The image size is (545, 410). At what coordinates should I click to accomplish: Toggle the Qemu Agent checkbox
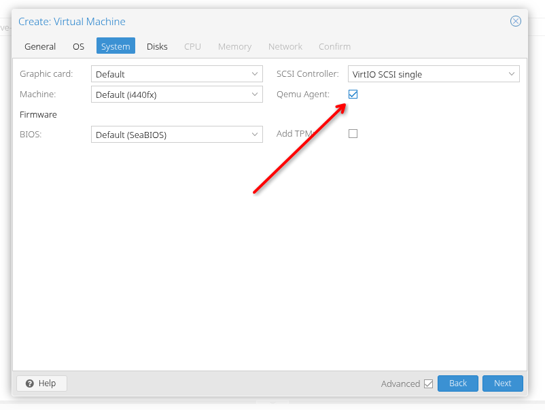[353, 95]
